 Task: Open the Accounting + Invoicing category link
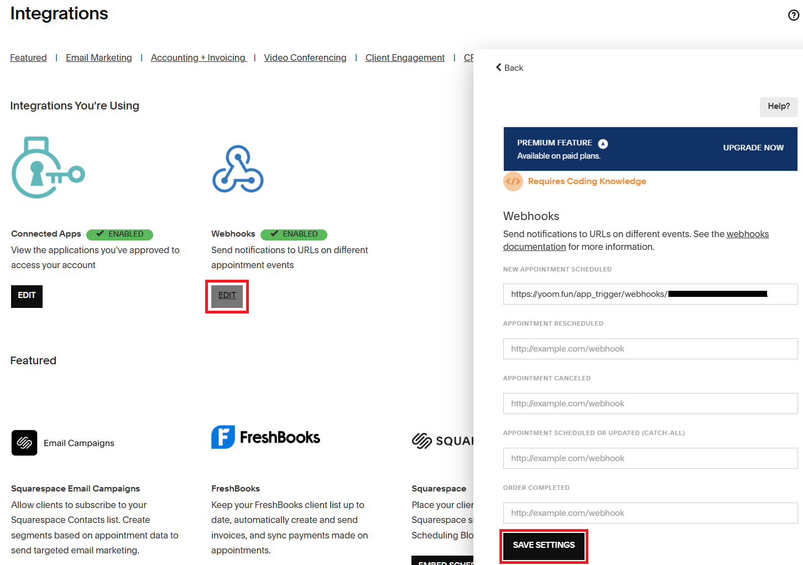(x=199, y=57)
